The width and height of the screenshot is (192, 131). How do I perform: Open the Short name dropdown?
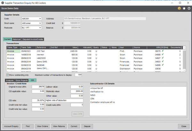pyautogui.click(x=40, y=23)
